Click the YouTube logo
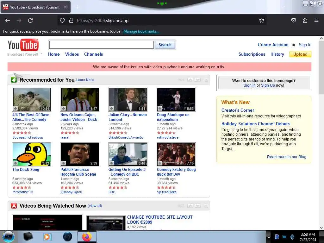324x243 pixels. pyautogui.click(x=23, y=45)
